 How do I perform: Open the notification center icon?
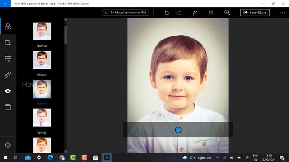[282, 158]
